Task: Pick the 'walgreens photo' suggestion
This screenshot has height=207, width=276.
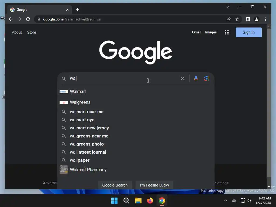Action: point(136,144)
